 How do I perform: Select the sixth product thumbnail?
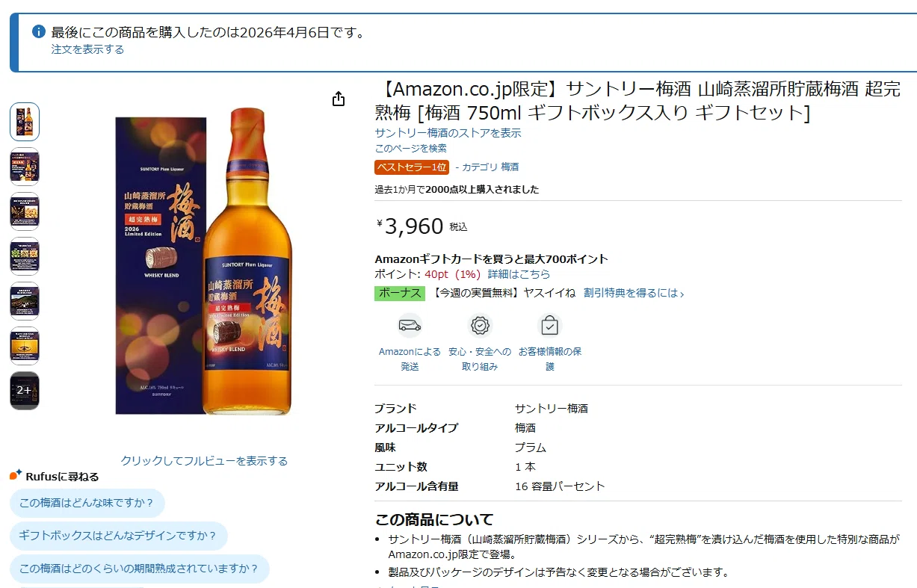[25, 346]
